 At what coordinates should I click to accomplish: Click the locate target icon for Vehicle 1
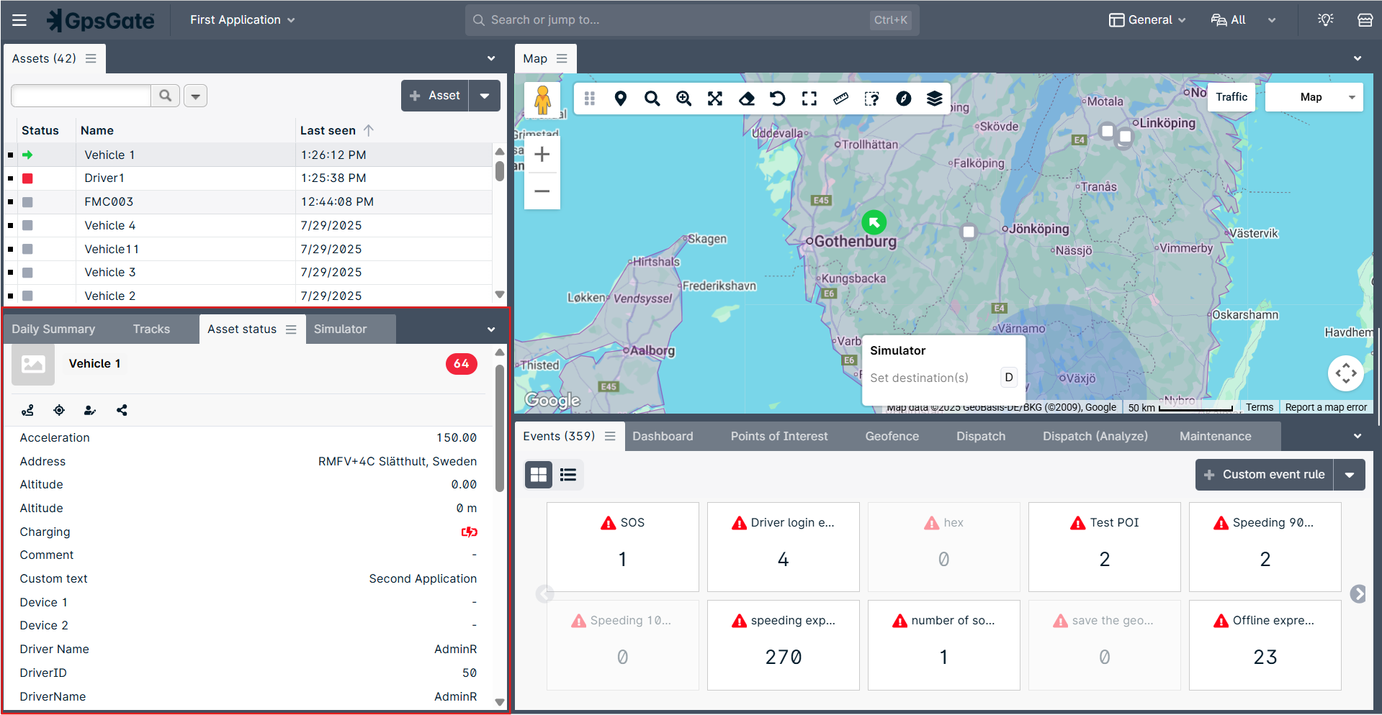tap(58, 410)
